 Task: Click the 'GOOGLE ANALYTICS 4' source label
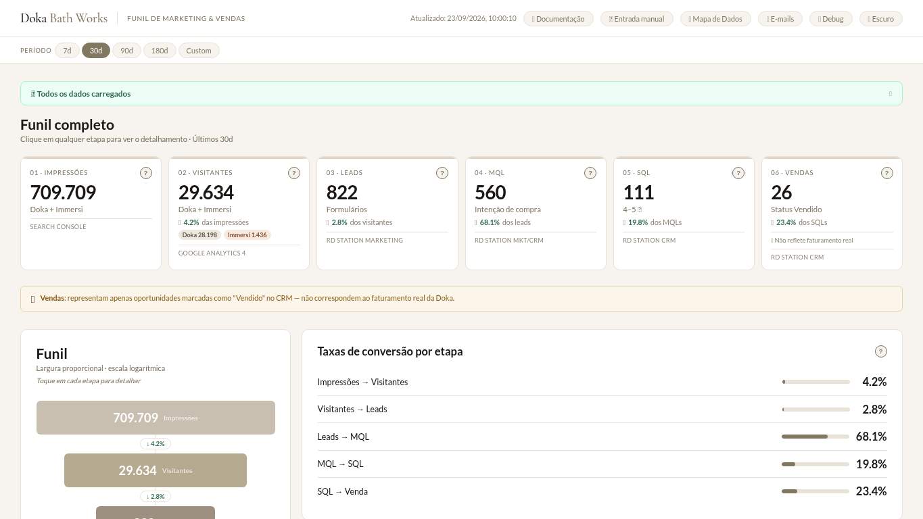(x=212, y=253)
